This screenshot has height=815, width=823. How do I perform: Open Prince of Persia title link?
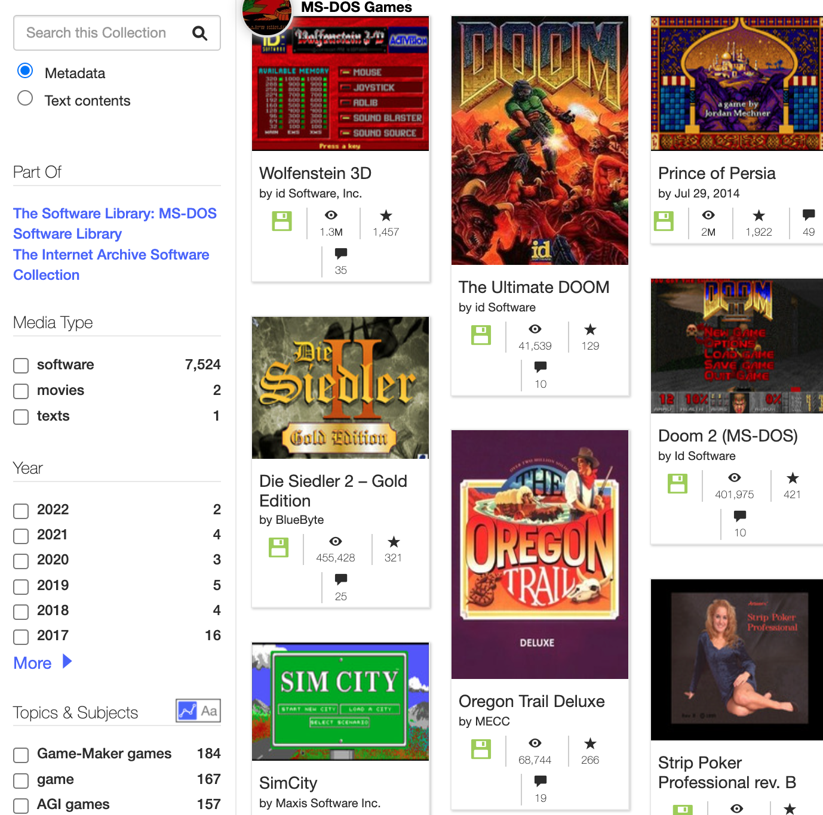pyautogui.click(x=717, y=173)
